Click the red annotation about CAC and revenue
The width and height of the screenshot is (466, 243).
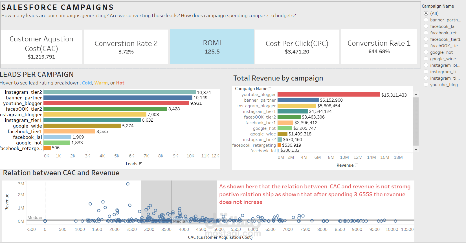point(315,194)
